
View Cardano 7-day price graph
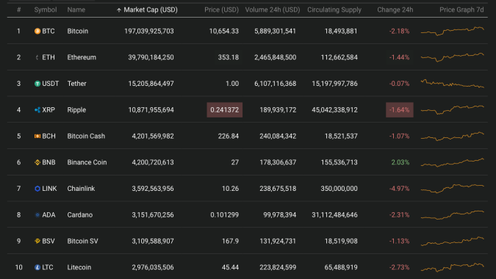coord(453,215)
